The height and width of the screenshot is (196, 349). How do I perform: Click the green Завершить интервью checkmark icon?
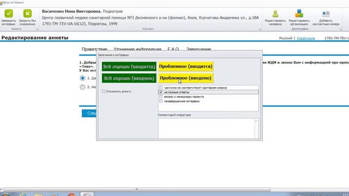click(9, 14)
